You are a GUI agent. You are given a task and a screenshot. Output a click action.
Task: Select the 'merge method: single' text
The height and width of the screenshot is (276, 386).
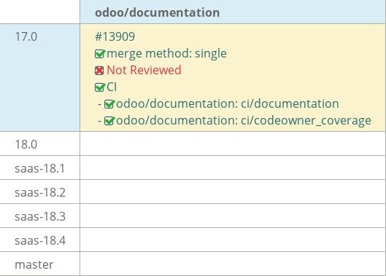tap(166, 54)
